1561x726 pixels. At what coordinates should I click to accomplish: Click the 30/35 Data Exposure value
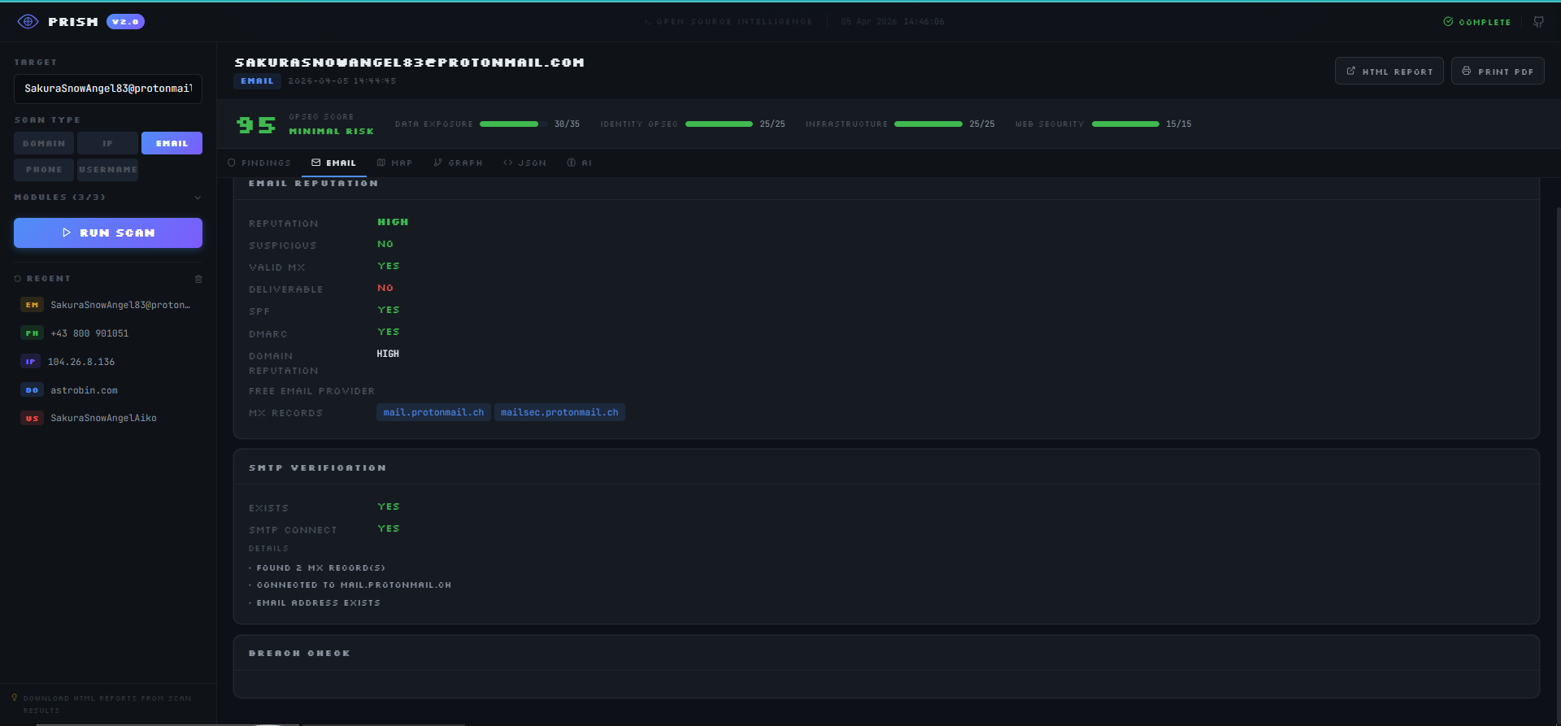point(567,124)
